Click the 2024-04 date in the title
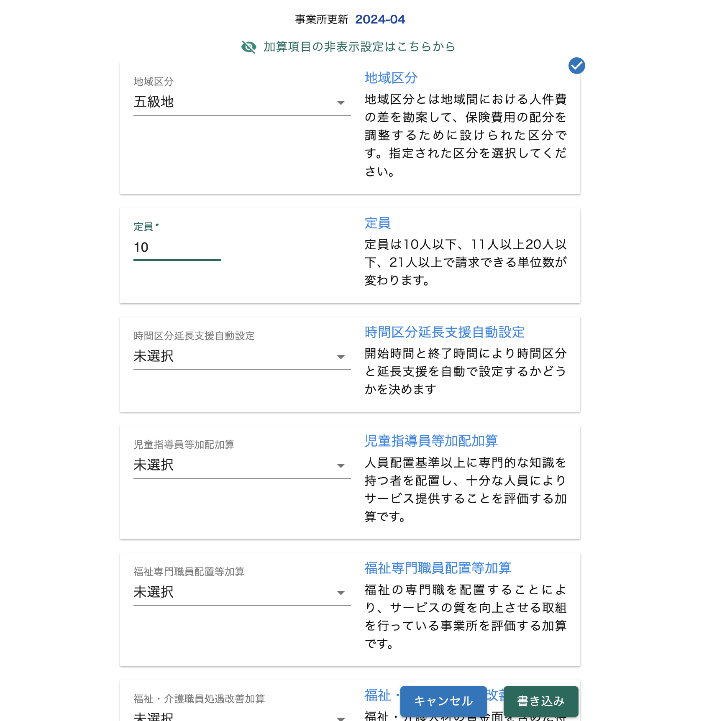The height and width of the screenshot is (721, 722). point(380,20)
